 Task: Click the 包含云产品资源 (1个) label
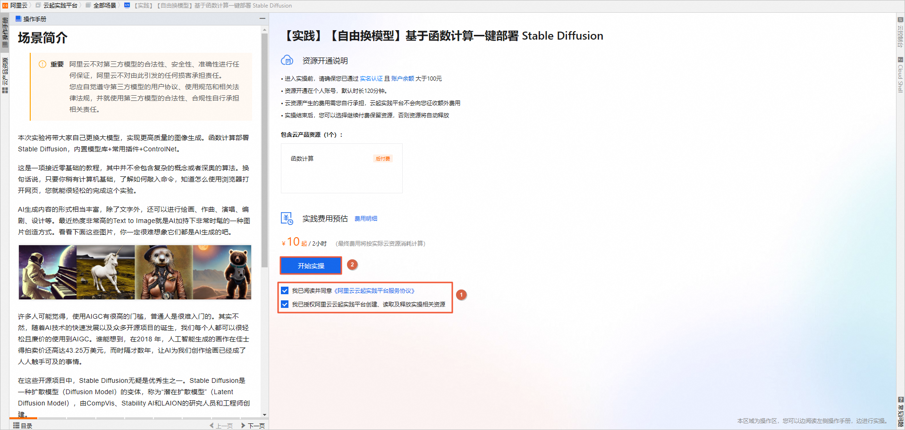click(312, 135)
